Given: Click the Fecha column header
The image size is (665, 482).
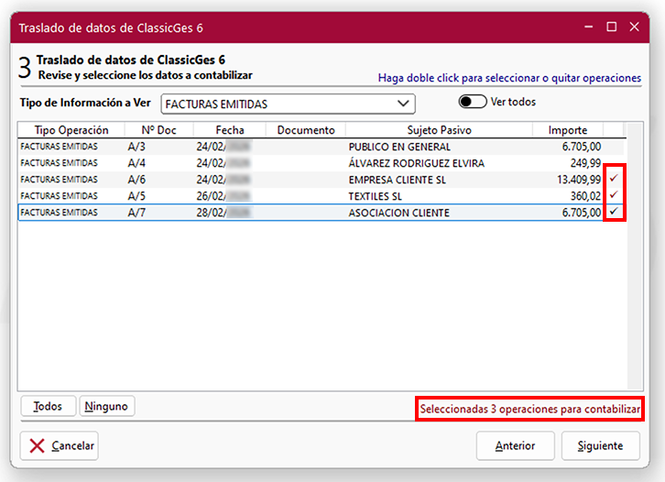Looking at the screenshot, I should point(230,130).
